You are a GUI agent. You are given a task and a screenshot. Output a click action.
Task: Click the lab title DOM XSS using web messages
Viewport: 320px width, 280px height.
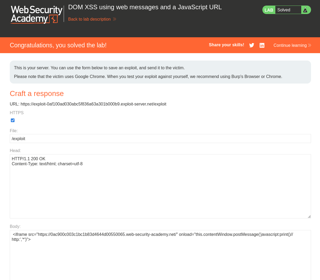(145, 7)
